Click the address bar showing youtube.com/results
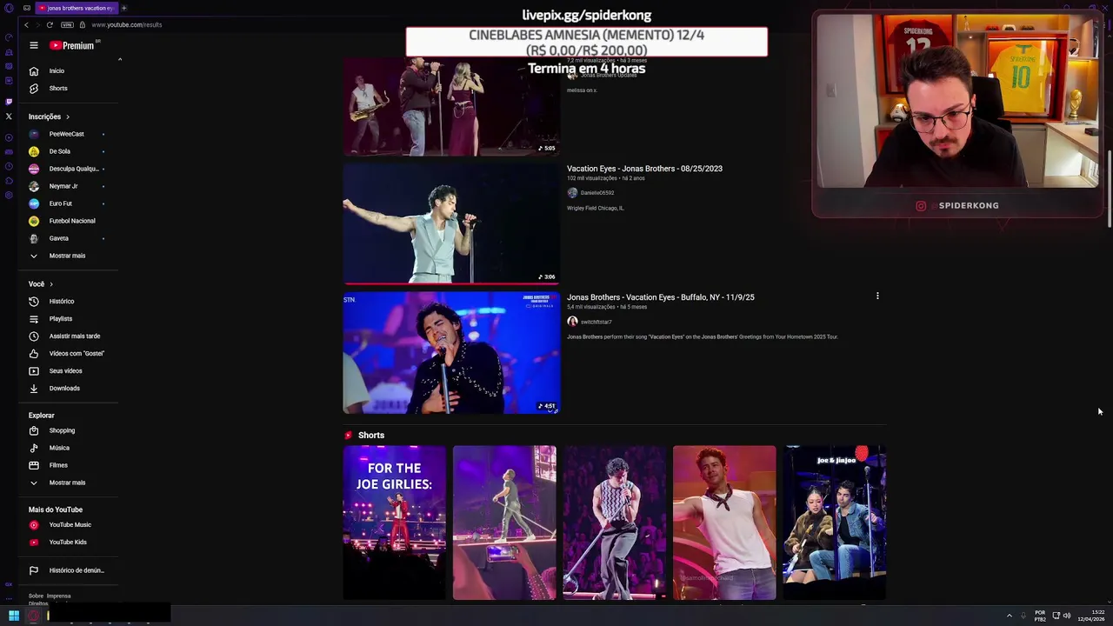Image resolution: width=1113 pixels, height=626 pixels. coord(126,24)
